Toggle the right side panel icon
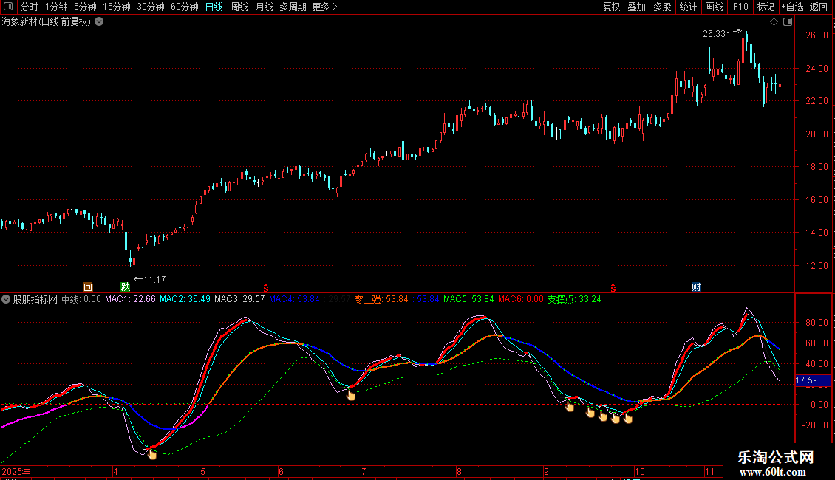Screen dimensions: 835x480 [788, 22]
